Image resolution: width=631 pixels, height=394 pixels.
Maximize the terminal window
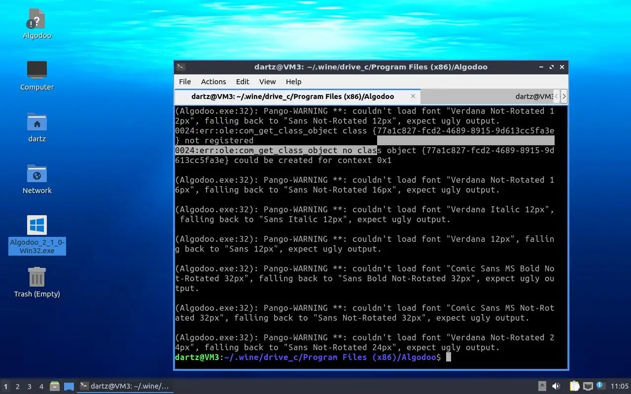[552, 67]
